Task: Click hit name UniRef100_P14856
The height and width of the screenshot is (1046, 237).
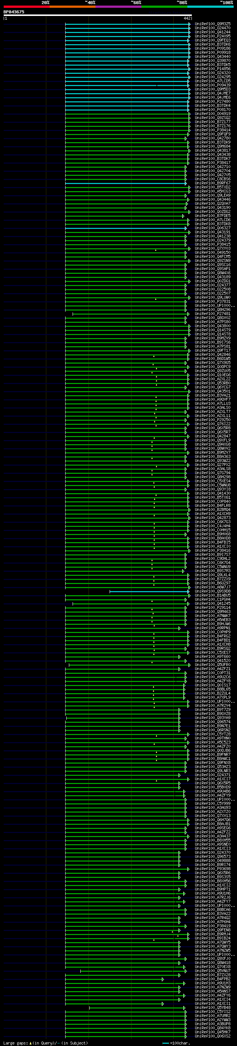Action: tap(213, 69)
